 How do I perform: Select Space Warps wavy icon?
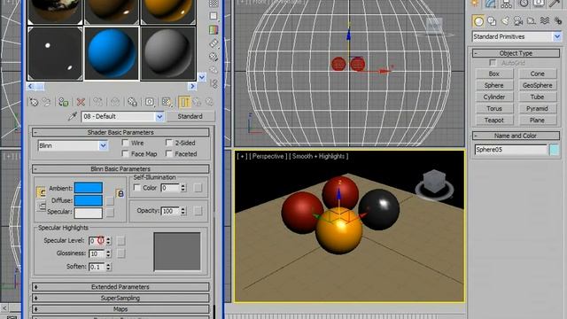(545, 21)
